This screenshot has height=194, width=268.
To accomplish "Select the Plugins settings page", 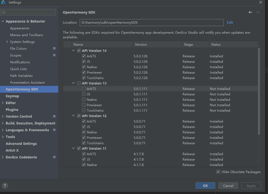I will 12,109.
